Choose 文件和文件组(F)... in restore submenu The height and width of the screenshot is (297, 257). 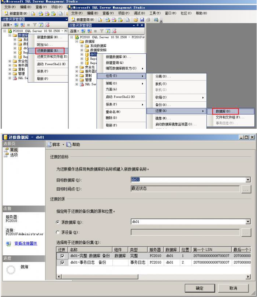(x=230, y=117)
